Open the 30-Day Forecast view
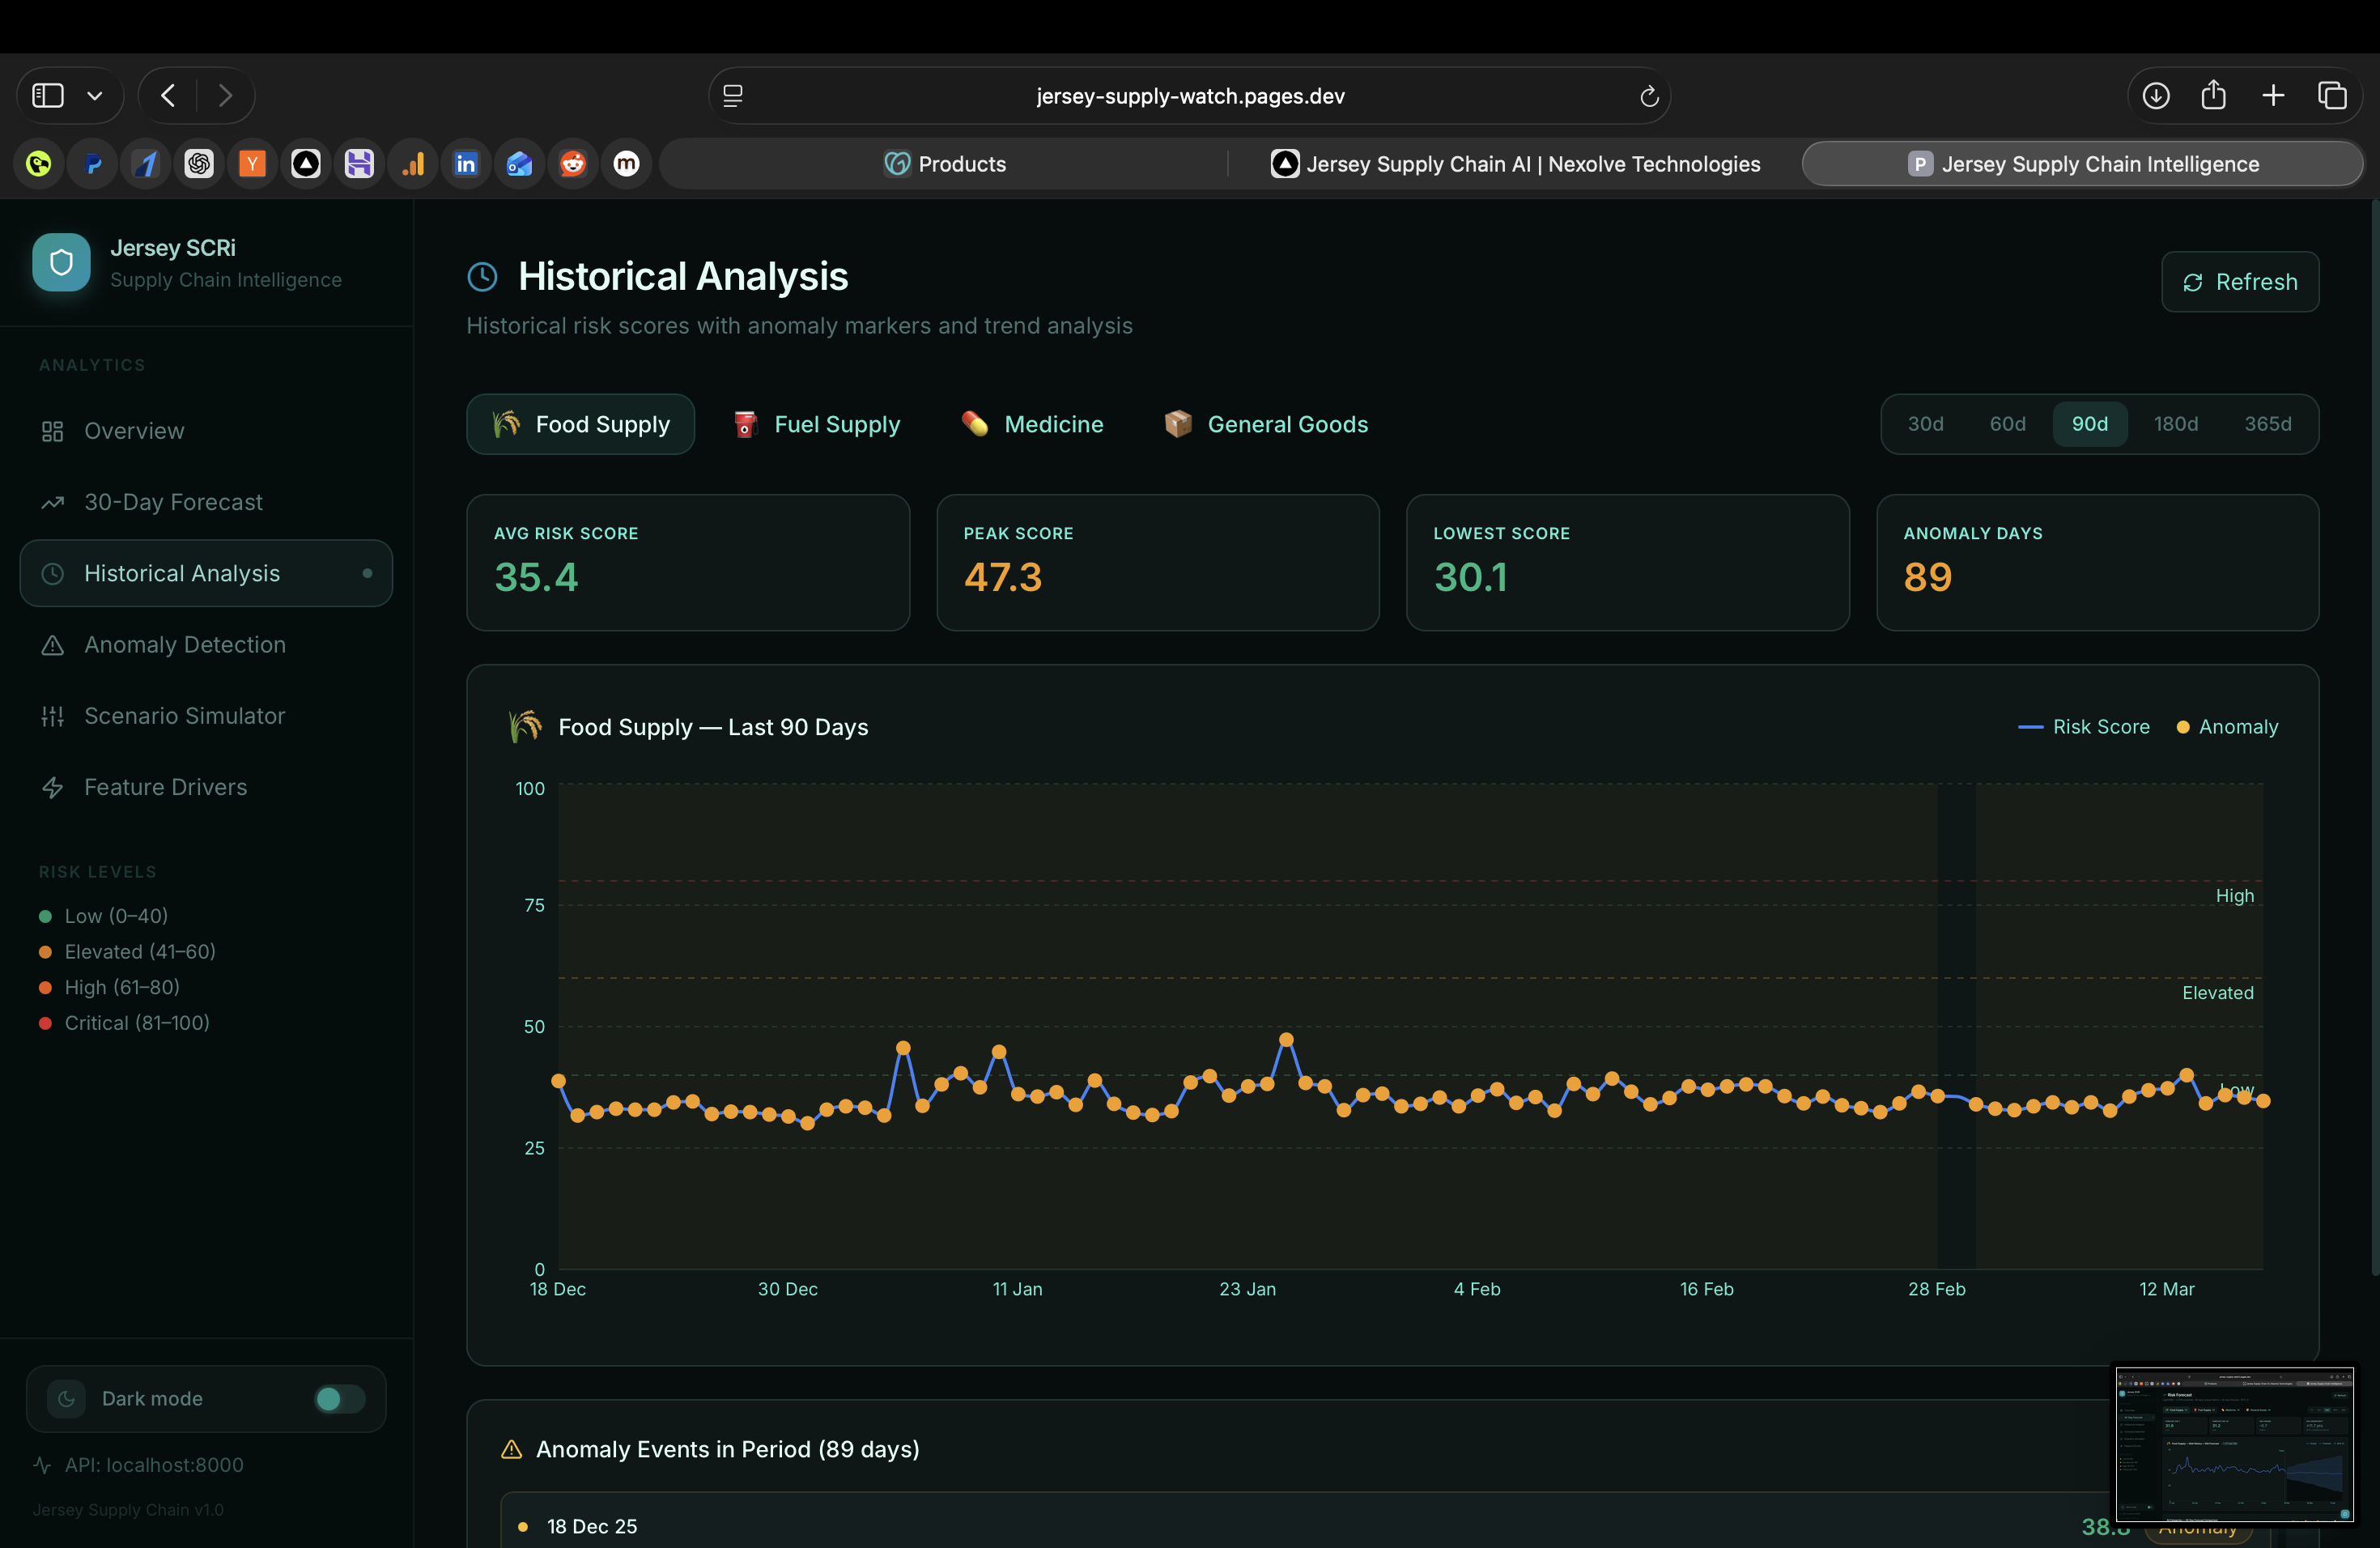The height and width of the screenshot is (1548, 2380). click(x=173, y=502)
